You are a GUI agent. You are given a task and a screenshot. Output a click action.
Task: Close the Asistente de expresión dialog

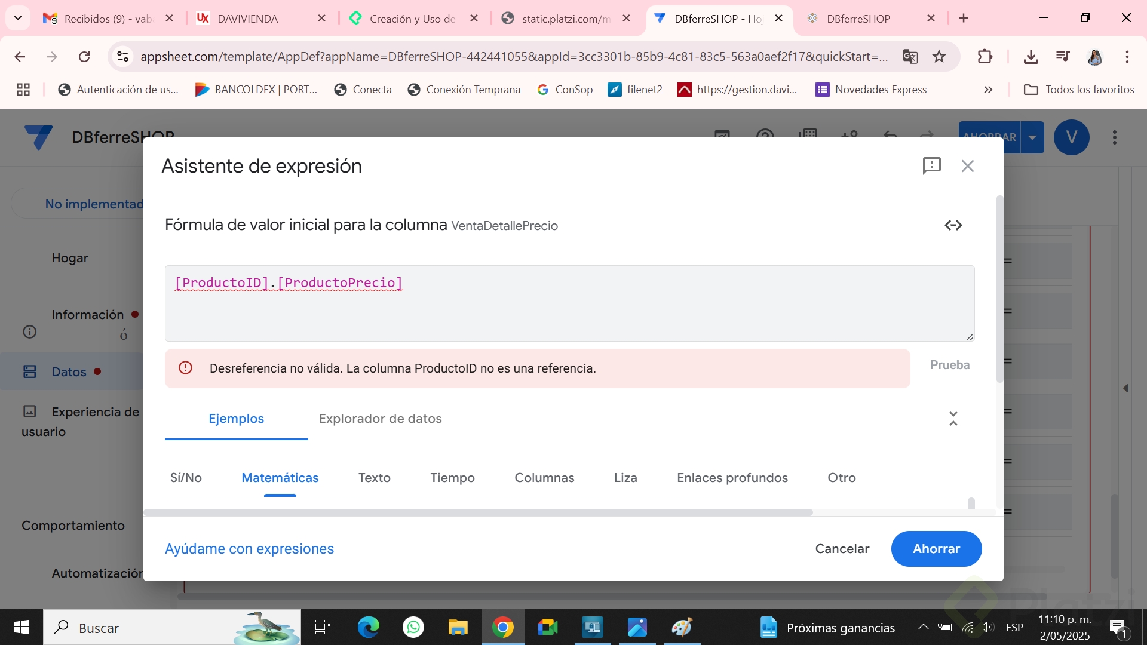pyautogui.click(x=967, y=166)
